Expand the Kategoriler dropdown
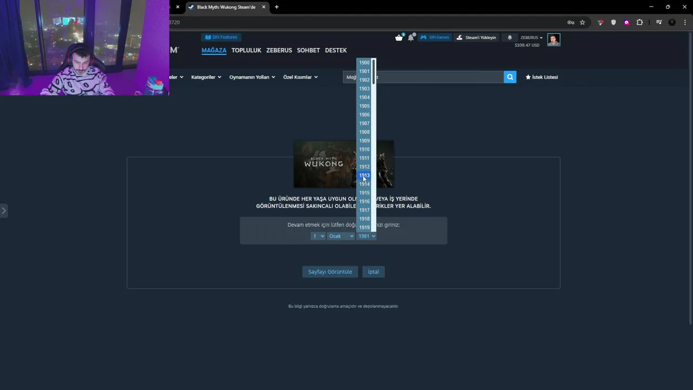 [206, 77]
